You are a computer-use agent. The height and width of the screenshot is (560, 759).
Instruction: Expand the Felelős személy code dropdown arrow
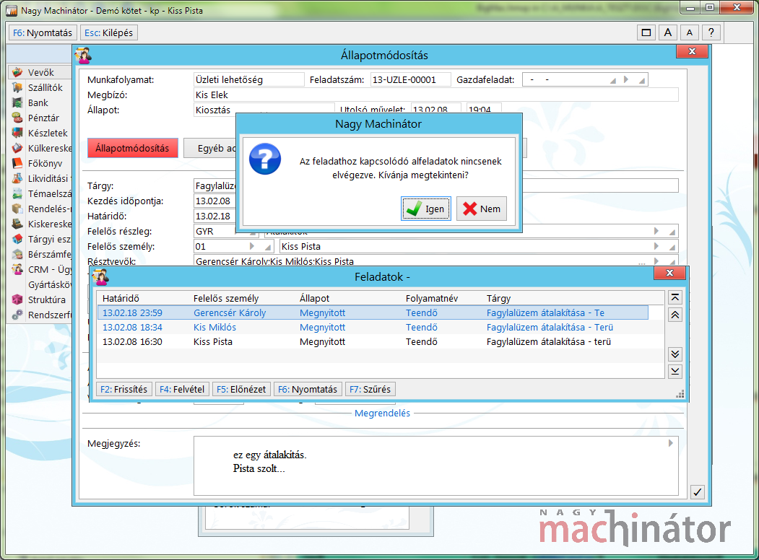252,246
